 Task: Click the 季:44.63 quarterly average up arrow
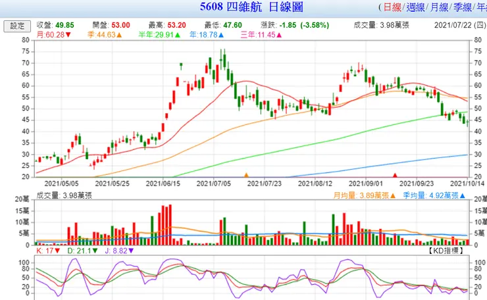coord(119,35)
